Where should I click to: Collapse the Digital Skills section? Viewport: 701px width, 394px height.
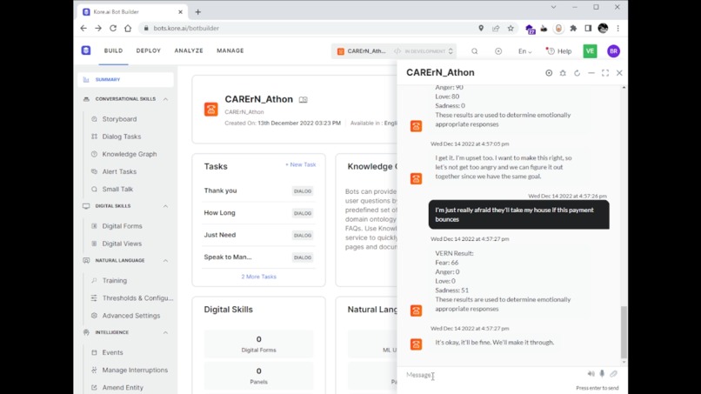(165, 206)
